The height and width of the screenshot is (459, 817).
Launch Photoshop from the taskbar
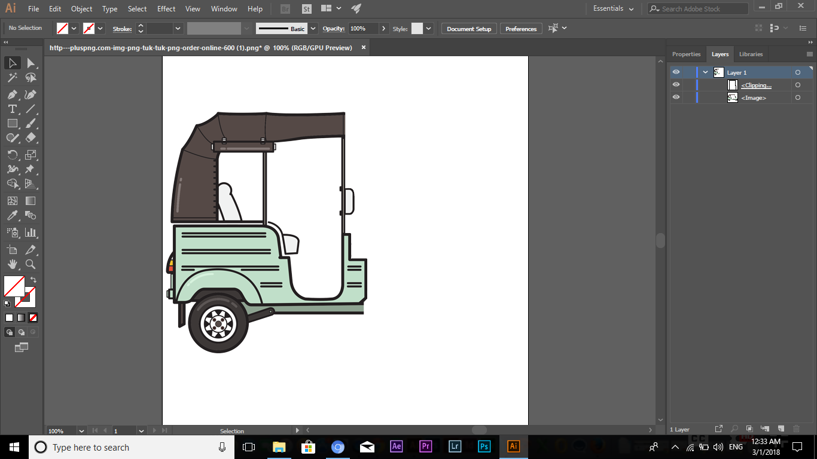484,446
